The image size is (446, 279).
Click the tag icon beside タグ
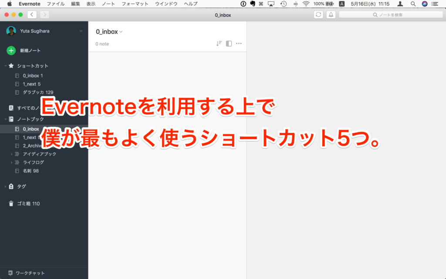(x=11, y=186)
